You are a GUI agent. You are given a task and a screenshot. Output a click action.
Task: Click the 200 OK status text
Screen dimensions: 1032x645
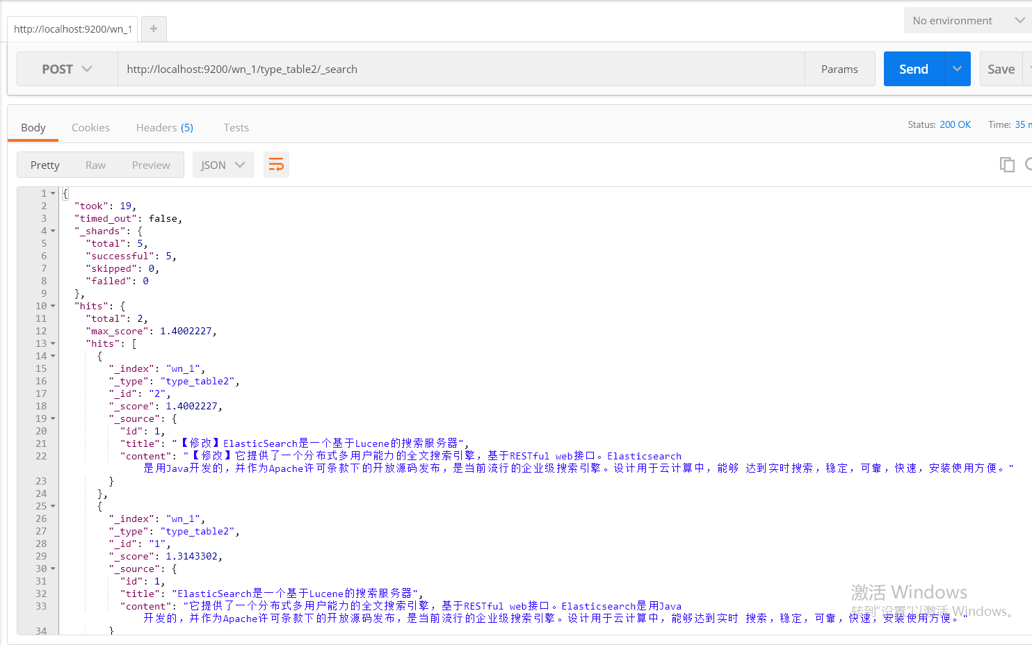(x=955, y=124)
